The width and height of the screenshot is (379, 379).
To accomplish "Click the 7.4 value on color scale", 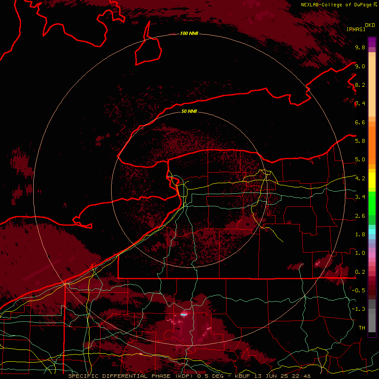I will 360,104.
